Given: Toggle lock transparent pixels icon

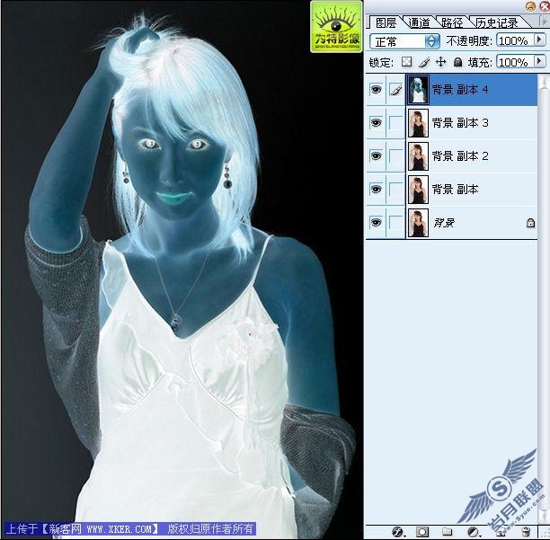Looking at the screenshot, I should (x=406, y=62).
